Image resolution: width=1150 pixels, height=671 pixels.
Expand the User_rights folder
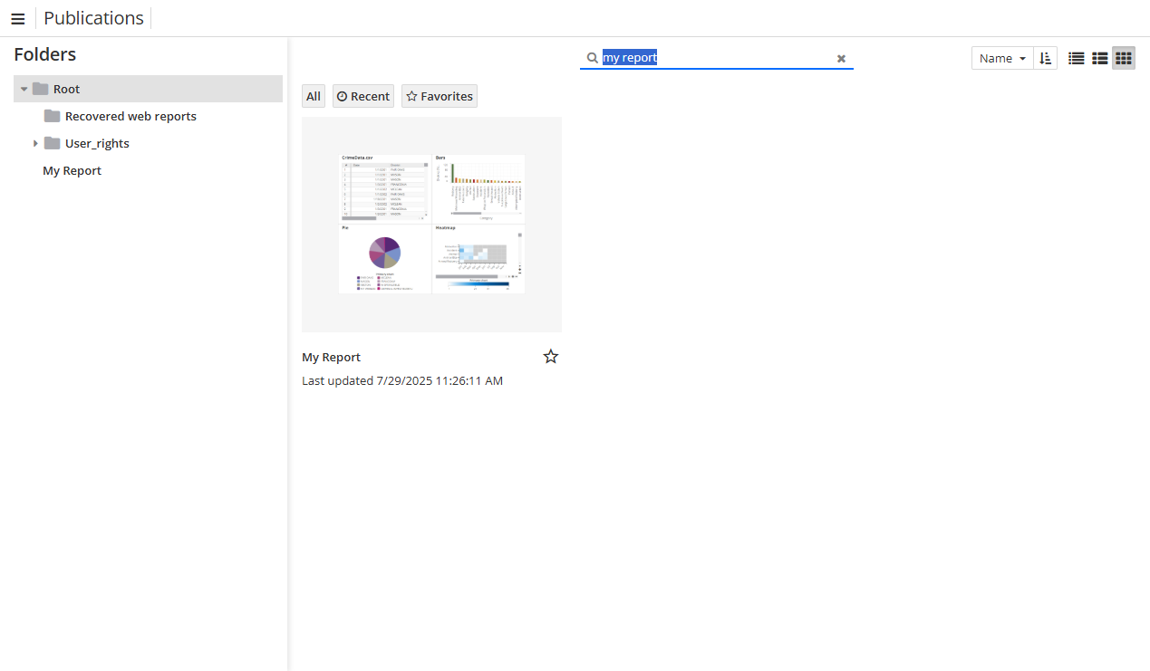coord(35,143)
